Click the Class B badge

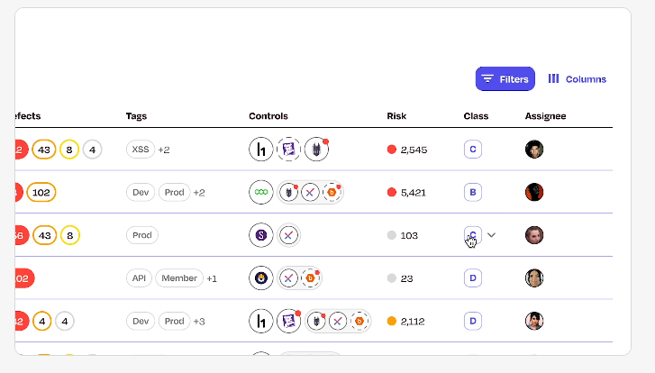click(x=473, y=192)
